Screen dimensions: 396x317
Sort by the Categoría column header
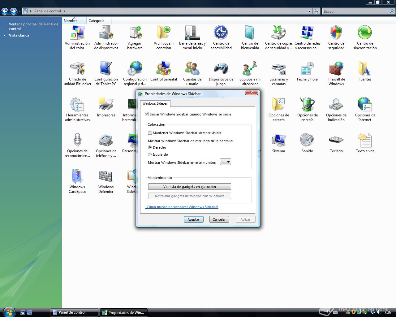click(x=99, y=21)
